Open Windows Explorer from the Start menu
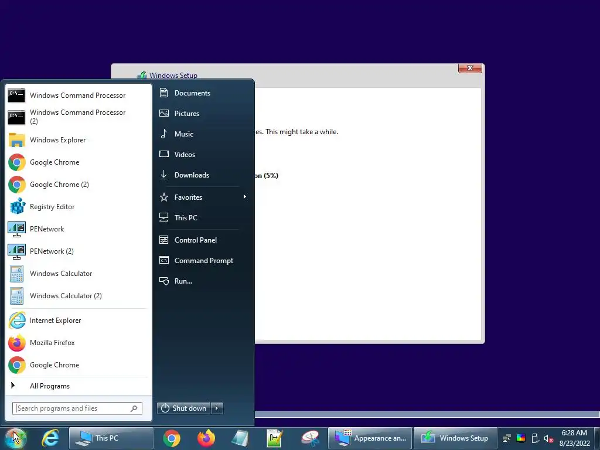Viewport: 600px width, 450px height. tap(79, 140)
